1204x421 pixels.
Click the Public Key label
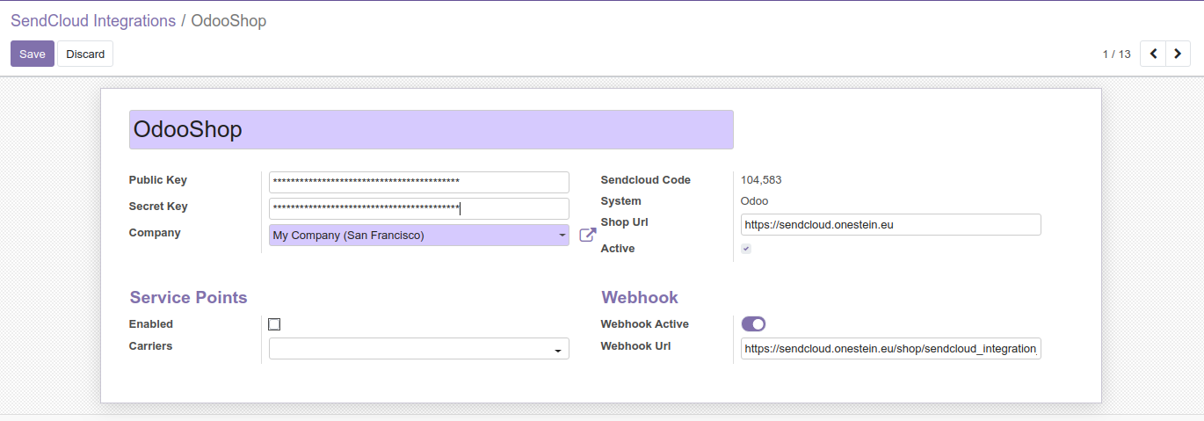(x=158, y=180)
